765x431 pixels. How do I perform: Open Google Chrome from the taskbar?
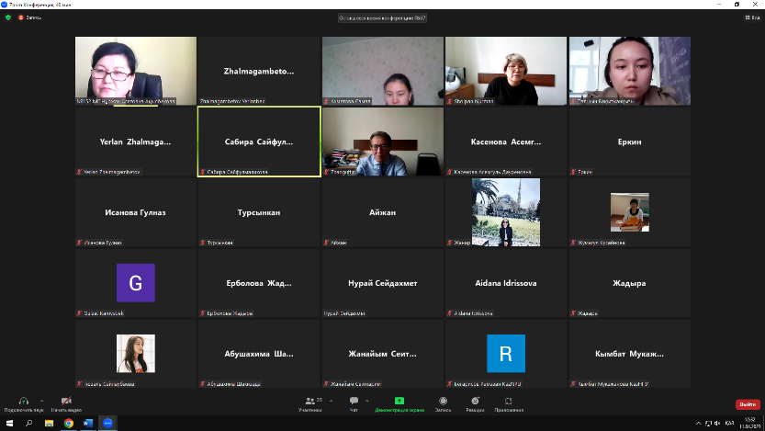pos(69,423)
